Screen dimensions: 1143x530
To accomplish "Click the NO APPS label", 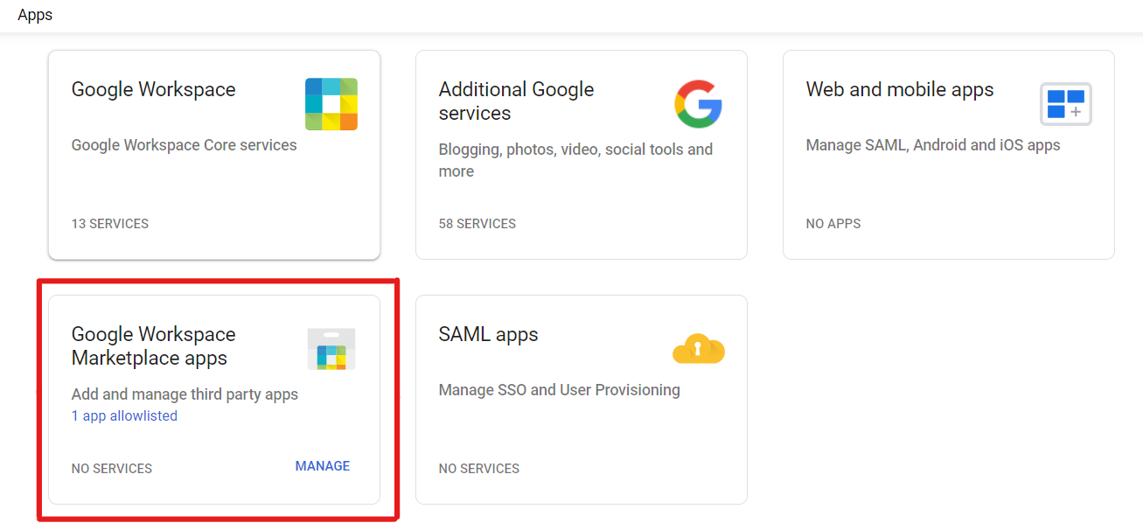I will 833,224.
